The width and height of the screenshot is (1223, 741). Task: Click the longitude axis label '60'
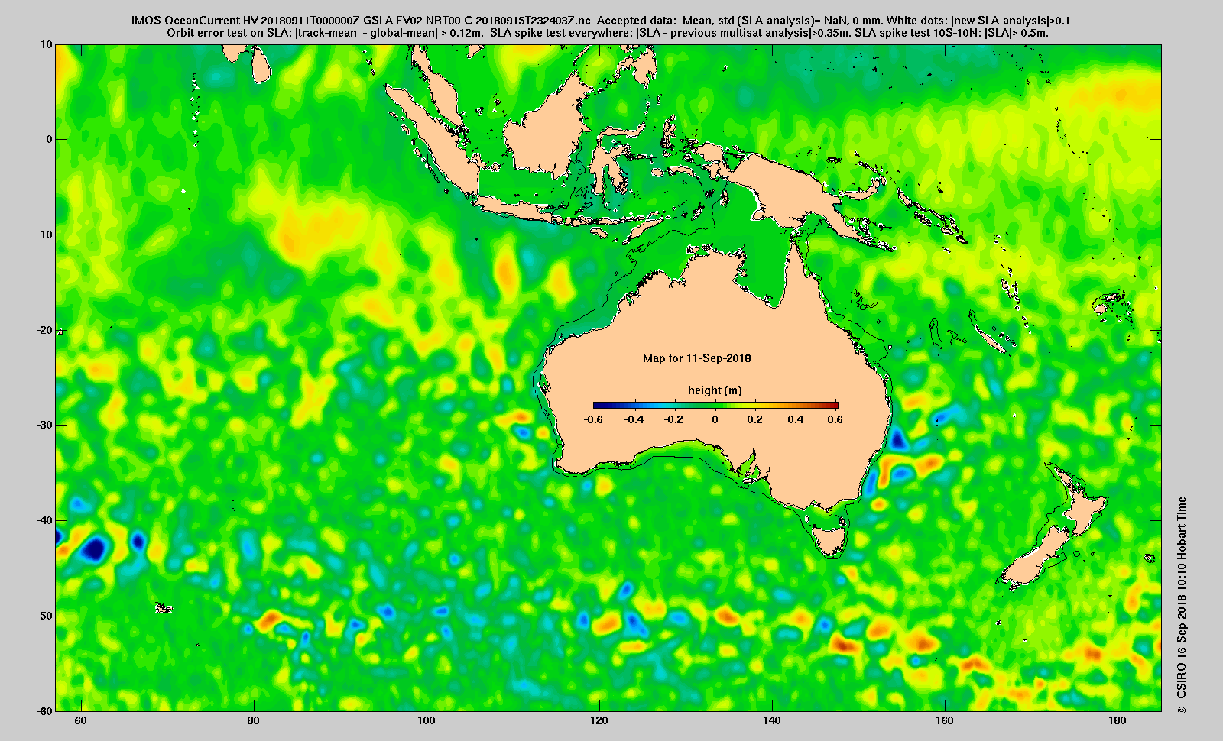click(81, 721)
